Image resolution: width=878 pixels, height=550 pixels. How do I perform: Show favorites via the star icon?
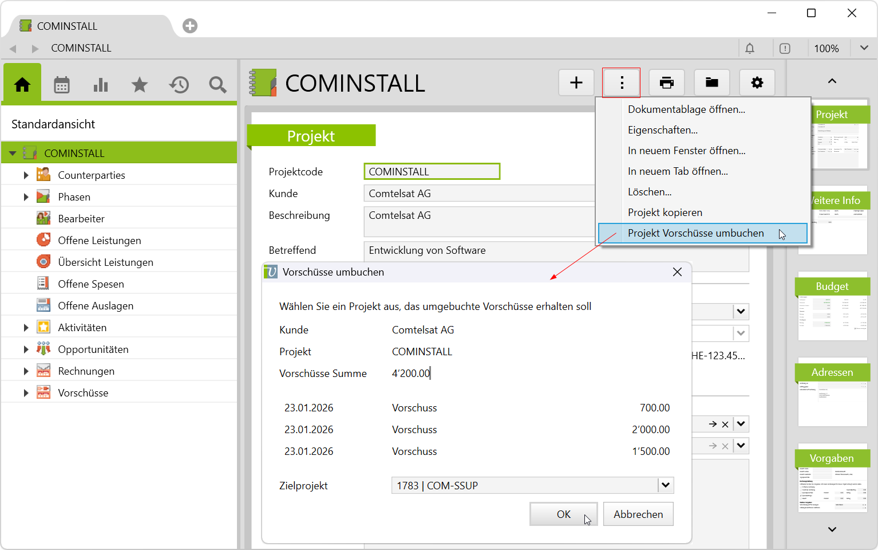140,85
